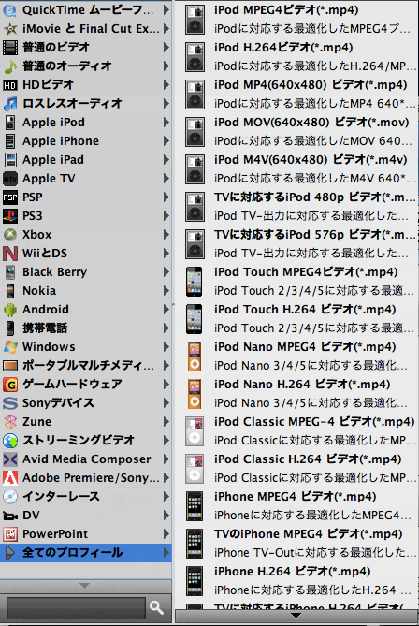Click the PlayStation PS3 icon

[9, 216]
